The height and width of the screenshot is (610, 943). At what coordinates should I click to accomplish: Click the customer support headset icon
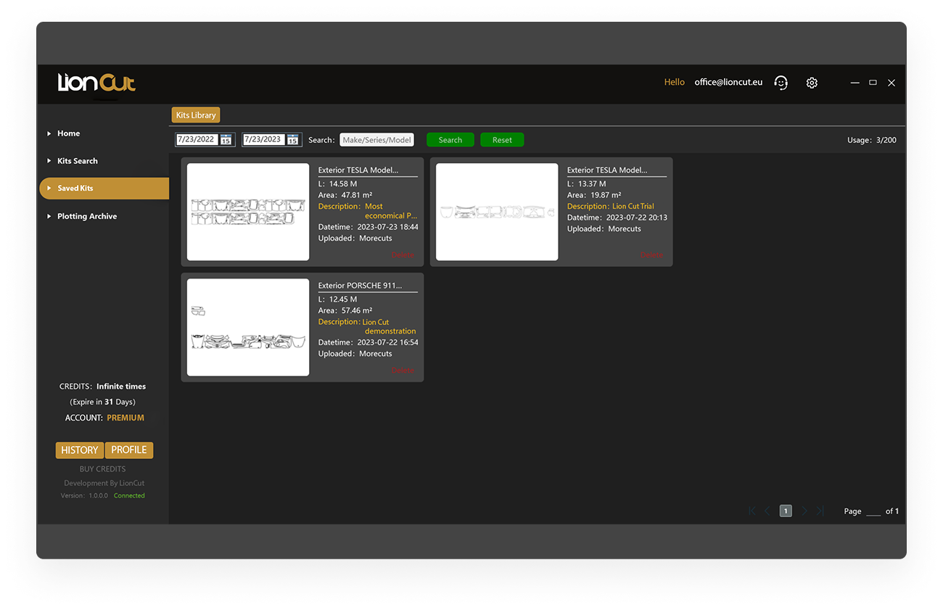click(x=781, y=83)
